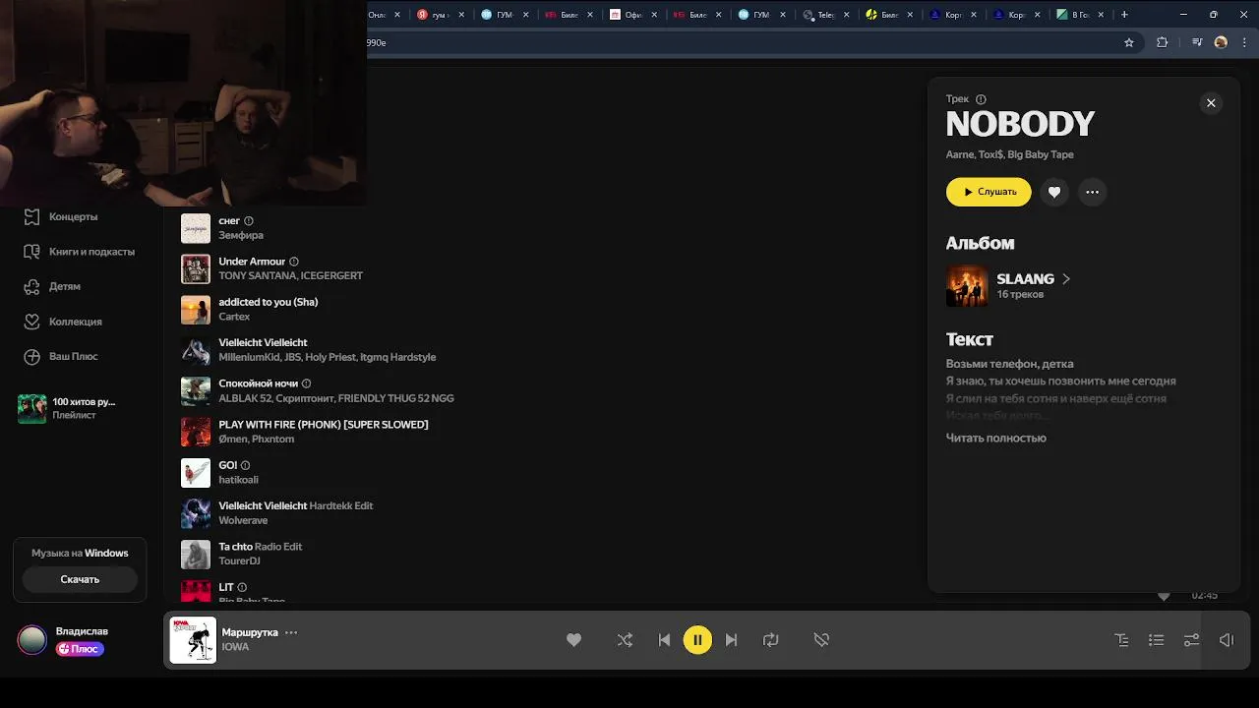The image size is (1259, 708).
Task: Skip to the next track
Action: point(731,640)
